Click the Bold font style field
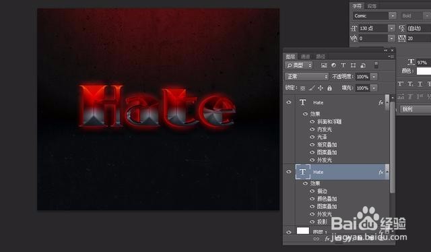The height and width of the screenshot is (252, 431). point(411,15)
